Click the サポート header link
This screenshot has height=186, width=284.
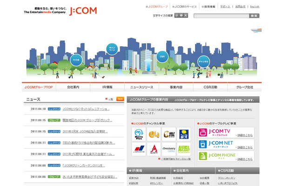click(225, 7)
